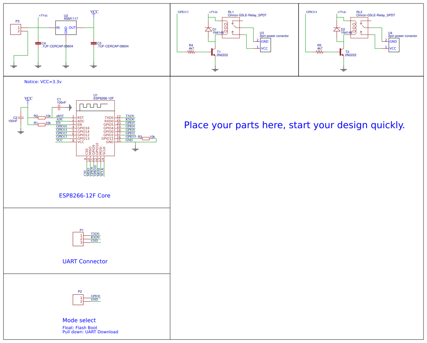
Task: Select the P1 UART header symbol
Action: [78, 239]
